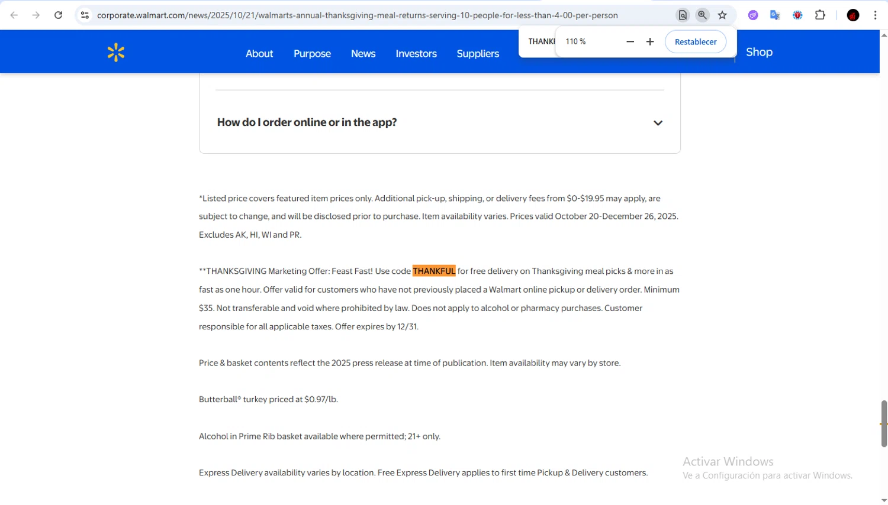Open site information icon in address bar

coord(85,15)
